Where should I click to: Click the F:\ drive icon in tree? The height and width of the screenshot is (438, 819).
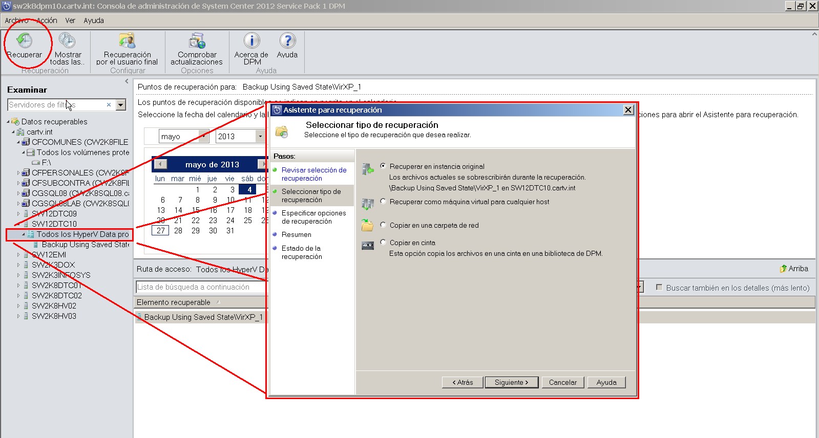tap(36, 163)
